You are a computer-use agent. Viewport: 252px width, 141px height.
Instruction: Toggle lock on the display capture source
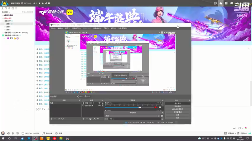pos(102,106)
